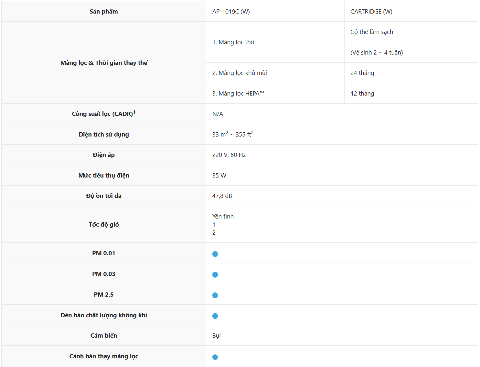Screen dimensions: 480x367
Task: Click the "220 V, 60 Hz" value
Action: [229, 155]
